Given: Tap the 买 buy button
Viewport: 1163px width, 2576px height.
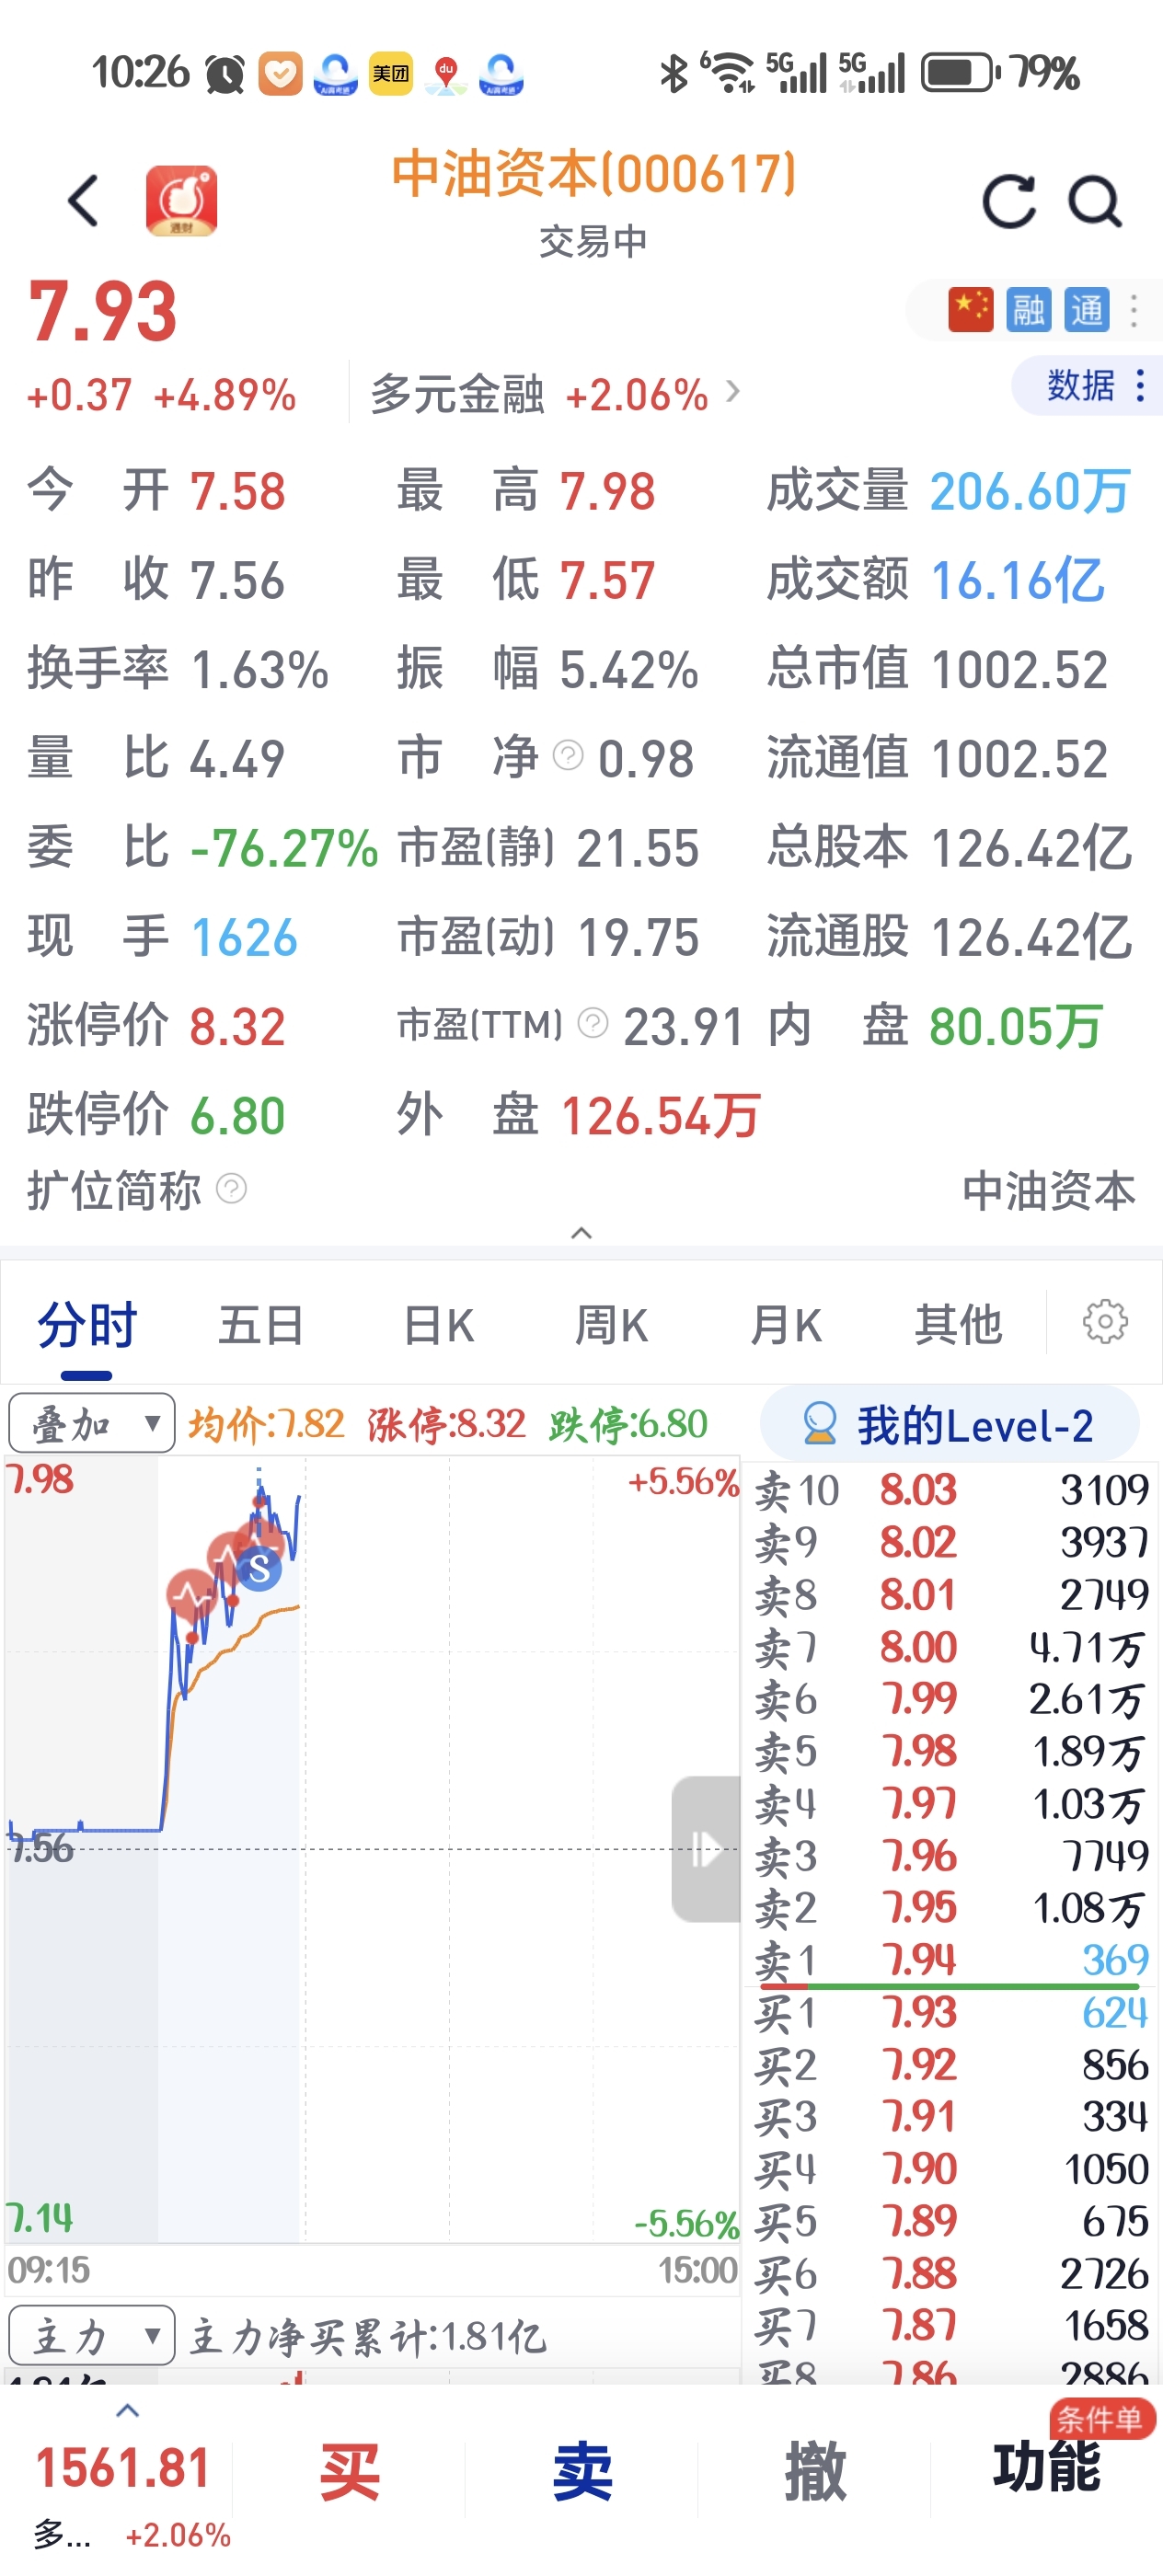Looking at the screenshot, I should (x=349, y=2471).
